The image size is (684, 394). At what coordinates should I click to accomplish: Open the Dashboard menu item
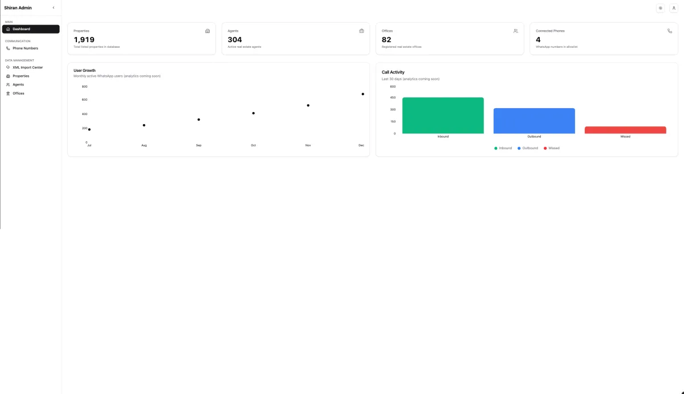click(x=31, y=29)
